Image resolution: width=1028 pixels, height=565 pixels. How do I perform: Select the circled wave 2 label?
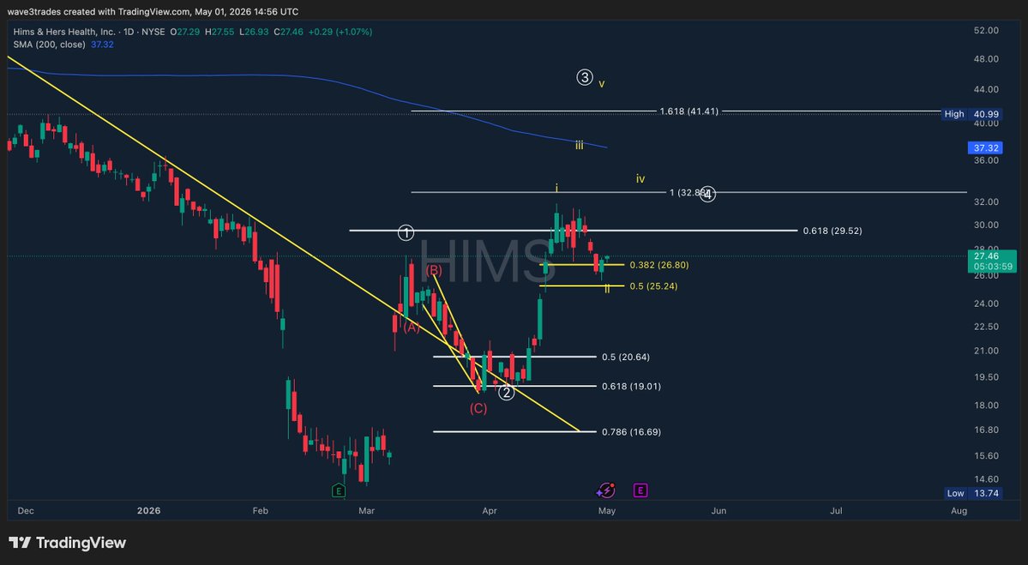click(x=506, y=393)
